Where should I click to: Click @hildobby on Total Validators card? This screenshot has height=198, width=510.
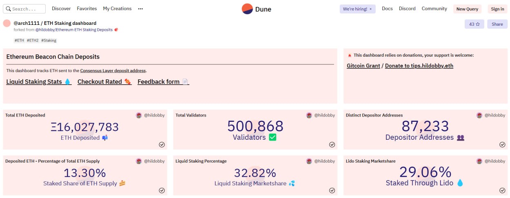(324, 115)
